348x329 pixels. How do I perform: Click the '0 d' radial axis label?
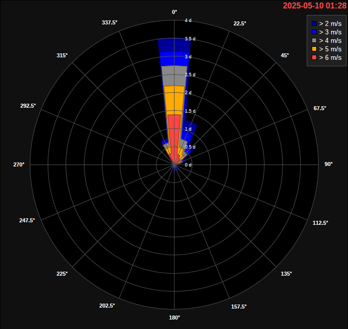click(188, 165)
